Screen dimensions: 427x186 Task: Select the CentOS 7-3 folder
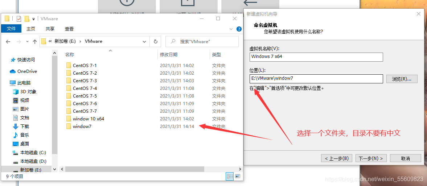pos(85,80)
